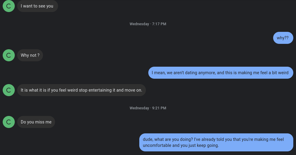Select the received "Why not ?" message

[x=30, y=55]
